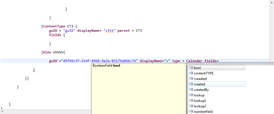Select the created proposal entry
Image resolution: width=274 pixels, height=114 pixels.
pyautogui.click(x=217, y=84)
